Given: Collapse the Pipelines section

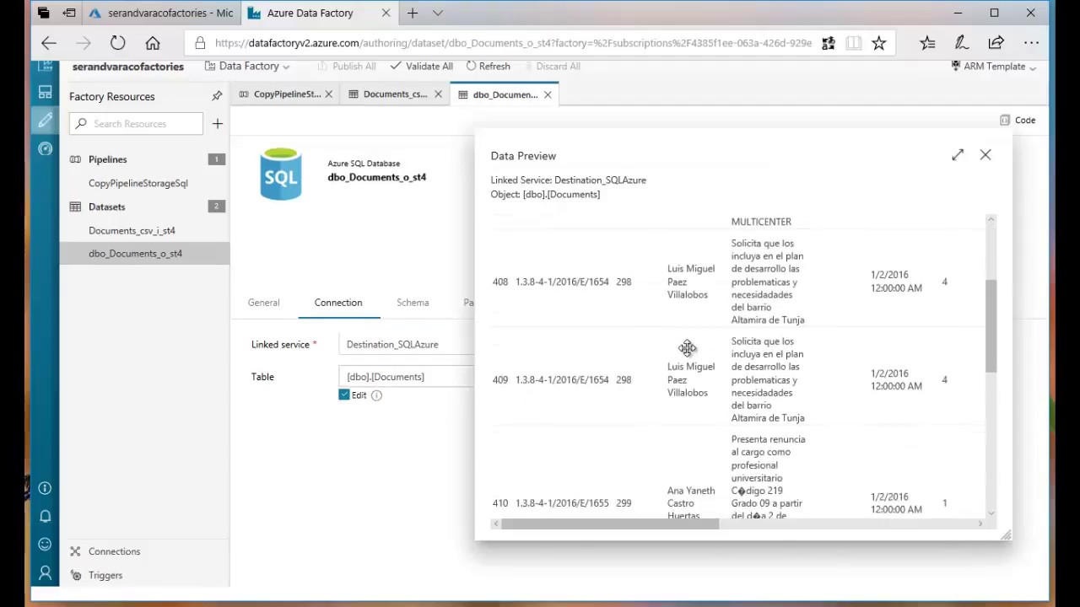Looking at the screenshot, I should coord(107,159).
